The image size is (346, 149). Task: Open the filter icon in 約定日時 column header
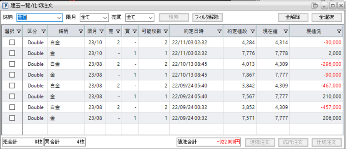(x=219, y=31)
